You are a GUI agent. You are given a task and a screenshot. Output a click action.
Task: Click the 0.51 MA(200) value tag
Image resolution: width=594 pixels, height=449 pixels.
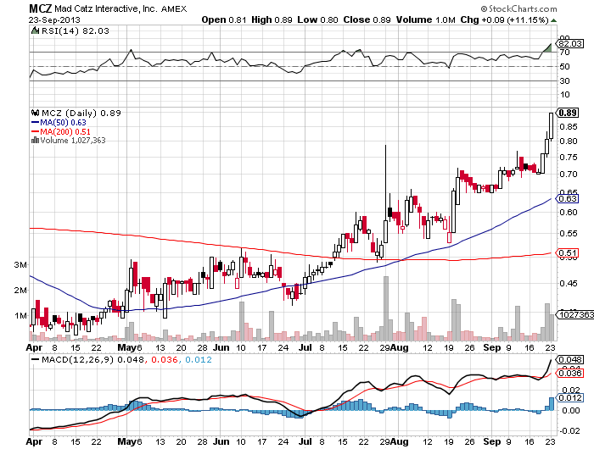pyautogui.click(x=567, y=252)
